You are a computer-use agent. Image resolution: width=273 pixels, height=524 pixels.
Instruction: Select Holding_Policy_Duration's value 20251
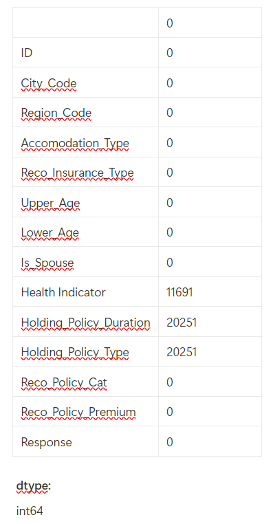pos(182,323)
